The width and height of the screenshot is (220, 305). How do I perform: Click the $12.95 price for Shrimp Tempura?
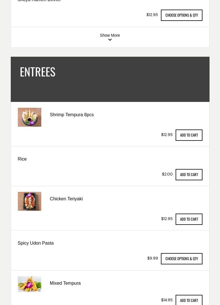[x=167, y=135]
